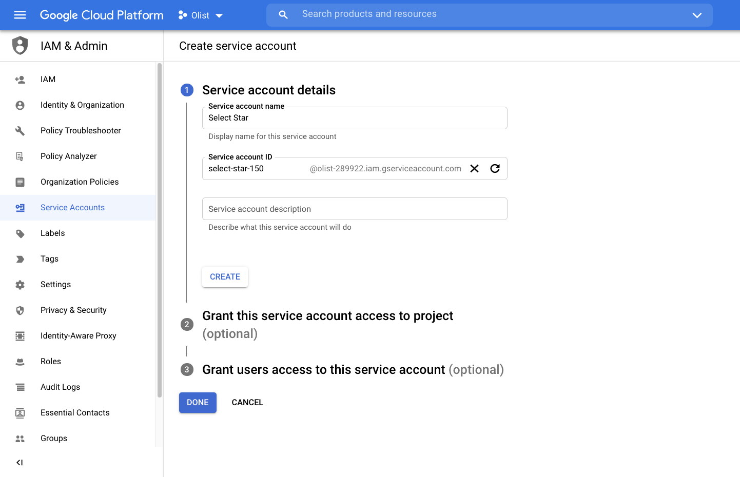Image resolution: width=740 pixels, height=477 pixels.
Task: Open the hamburger navigation menu
Action: [20, 15]
